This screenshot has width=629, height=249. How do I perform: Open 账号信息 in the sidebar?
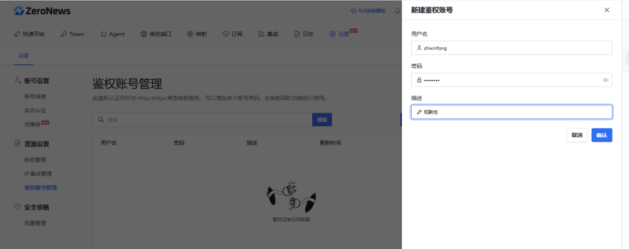tap(36, 96)
